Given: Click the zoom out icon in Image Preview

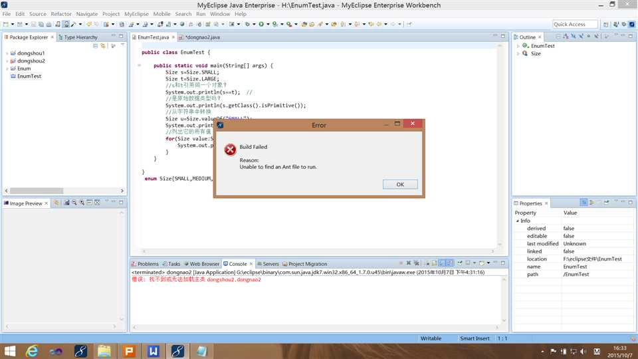Looking at the screenshot, I should (x=74, y=202).
